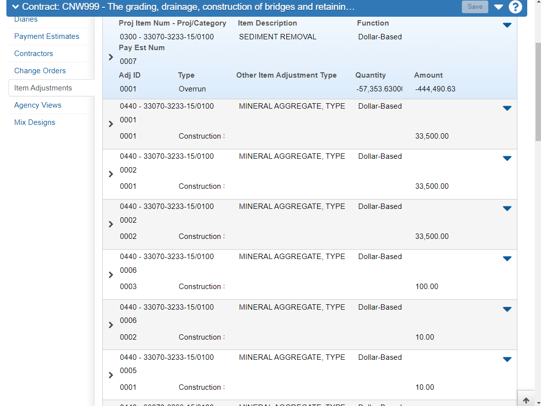Open actions menu for Pay Est 0001 row with 33,500.00

coord(507,108)
